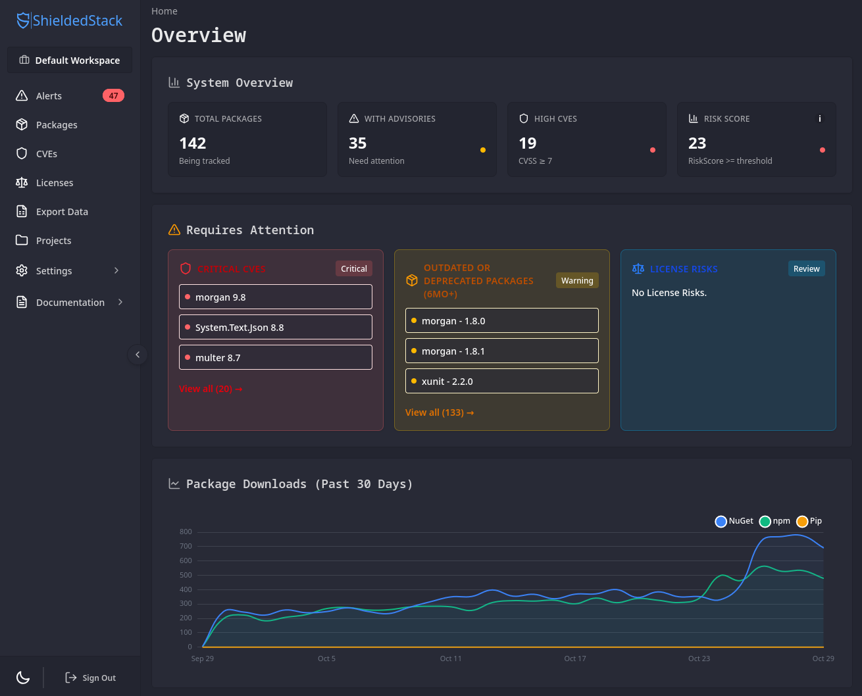Expand the Documentation menu chevron
862x696 pixels.
(120, 302)
